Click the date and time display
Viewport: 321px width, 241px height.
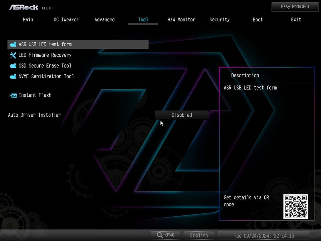point(264,235)
